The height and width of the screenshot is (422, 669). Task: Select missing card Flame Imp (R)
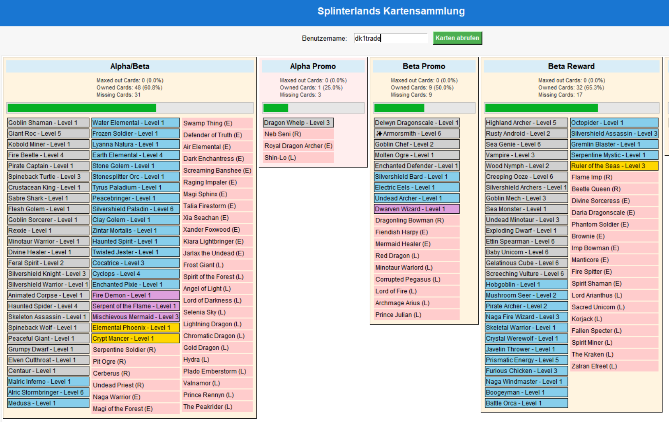click(x=614, y=177)
